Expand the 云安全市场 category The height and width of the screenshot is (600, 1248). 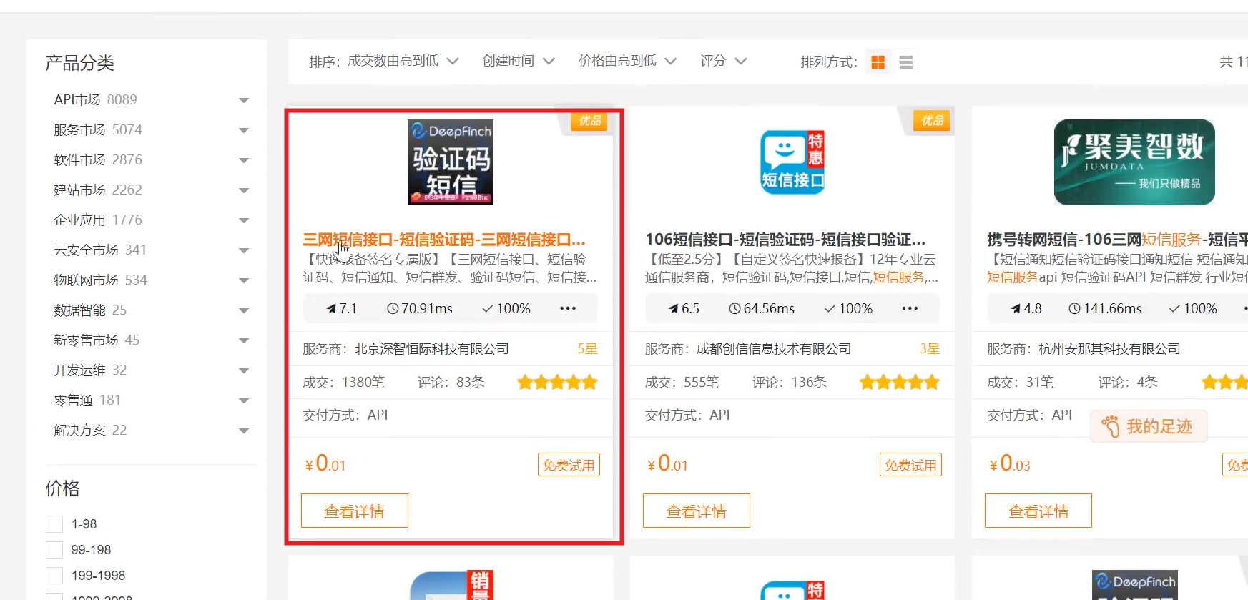pyautogui.click(x=244, y=250)
